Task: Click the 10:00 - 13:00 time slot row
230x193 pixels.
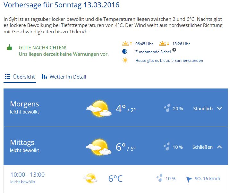Action: (x=27, y=175)
